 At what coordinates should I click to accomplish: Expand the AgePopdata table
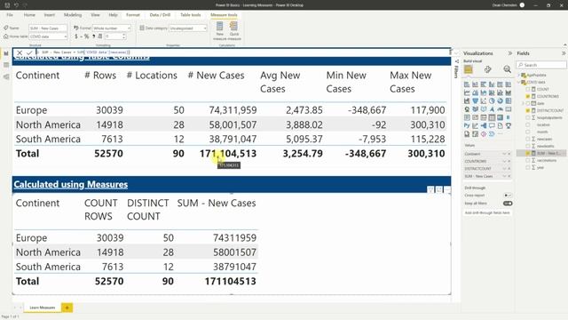pos(518,75)
